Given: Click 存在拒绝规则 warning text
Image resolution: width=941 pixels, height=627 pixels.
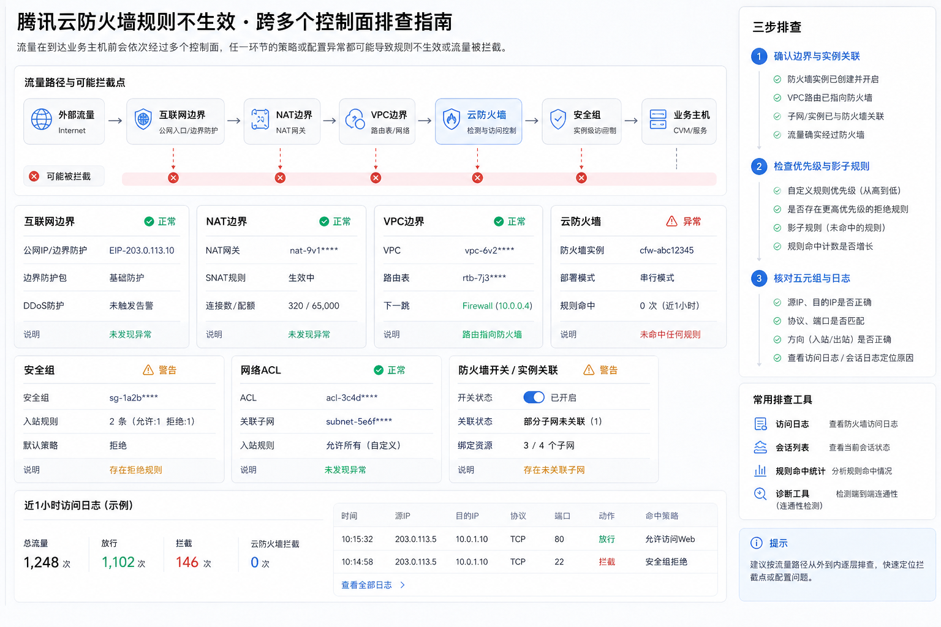Looking at the screenshot, I should [x=136, y=470].
